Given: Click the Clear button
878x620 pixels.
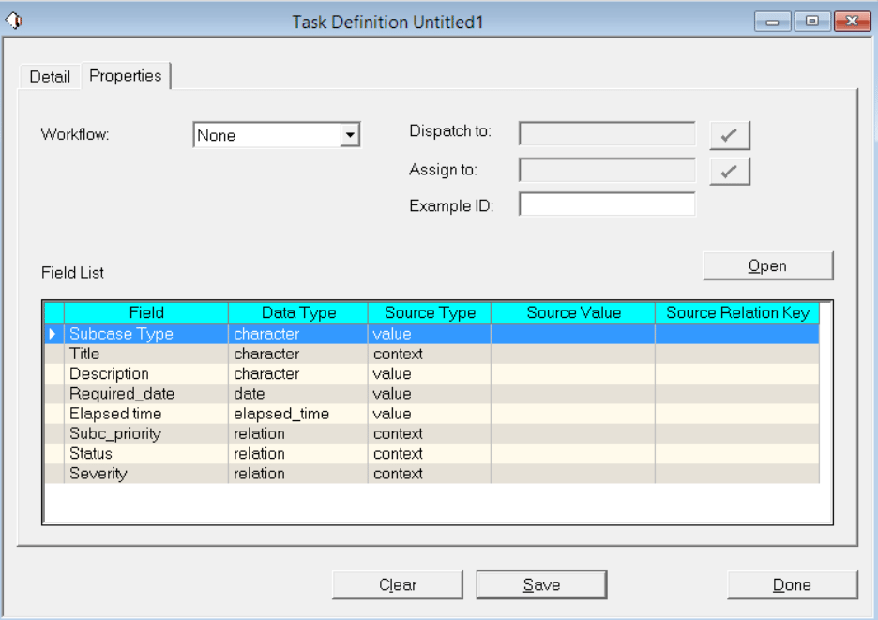Looking at the screenshot, I should (397, 584).
